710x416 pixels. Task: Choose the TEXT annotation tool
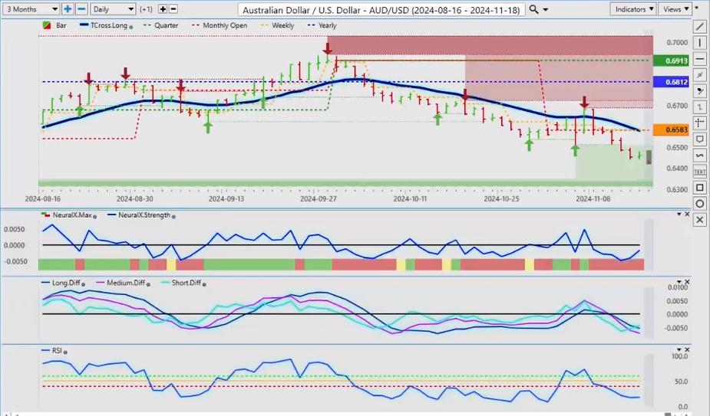pos(699,172)
